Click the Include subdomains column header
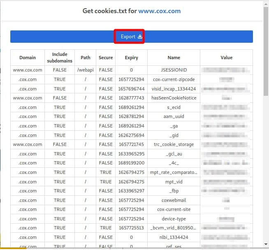This screenshot has width=269, height=250. point(60,58)
